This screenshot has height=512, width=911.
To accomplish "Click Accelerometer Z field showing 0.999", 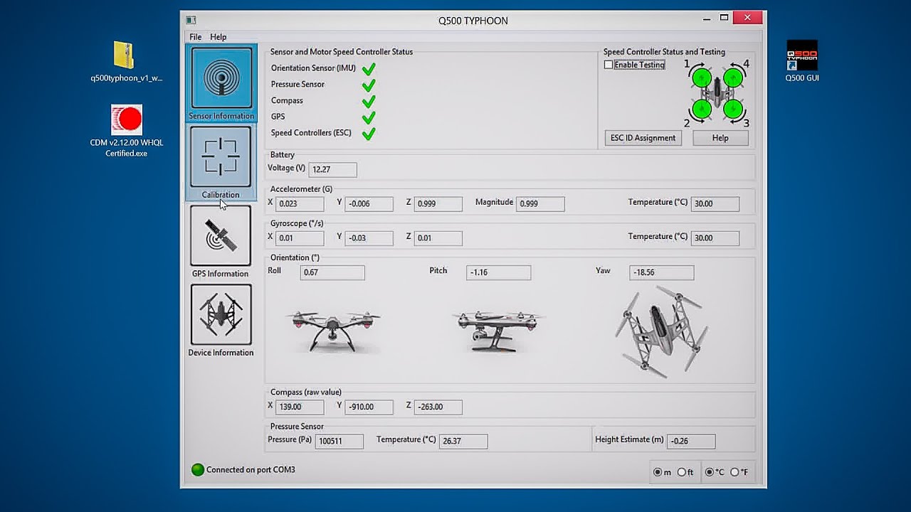I will pos(438,204).
